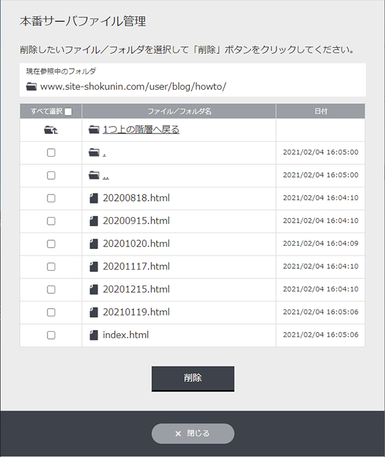Click the up-folder arrow icon in first row

tap(51, 130)
